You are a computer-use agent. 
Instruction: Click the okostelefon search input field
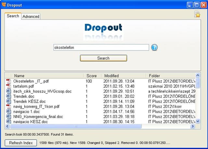click(x=101, y=48)
